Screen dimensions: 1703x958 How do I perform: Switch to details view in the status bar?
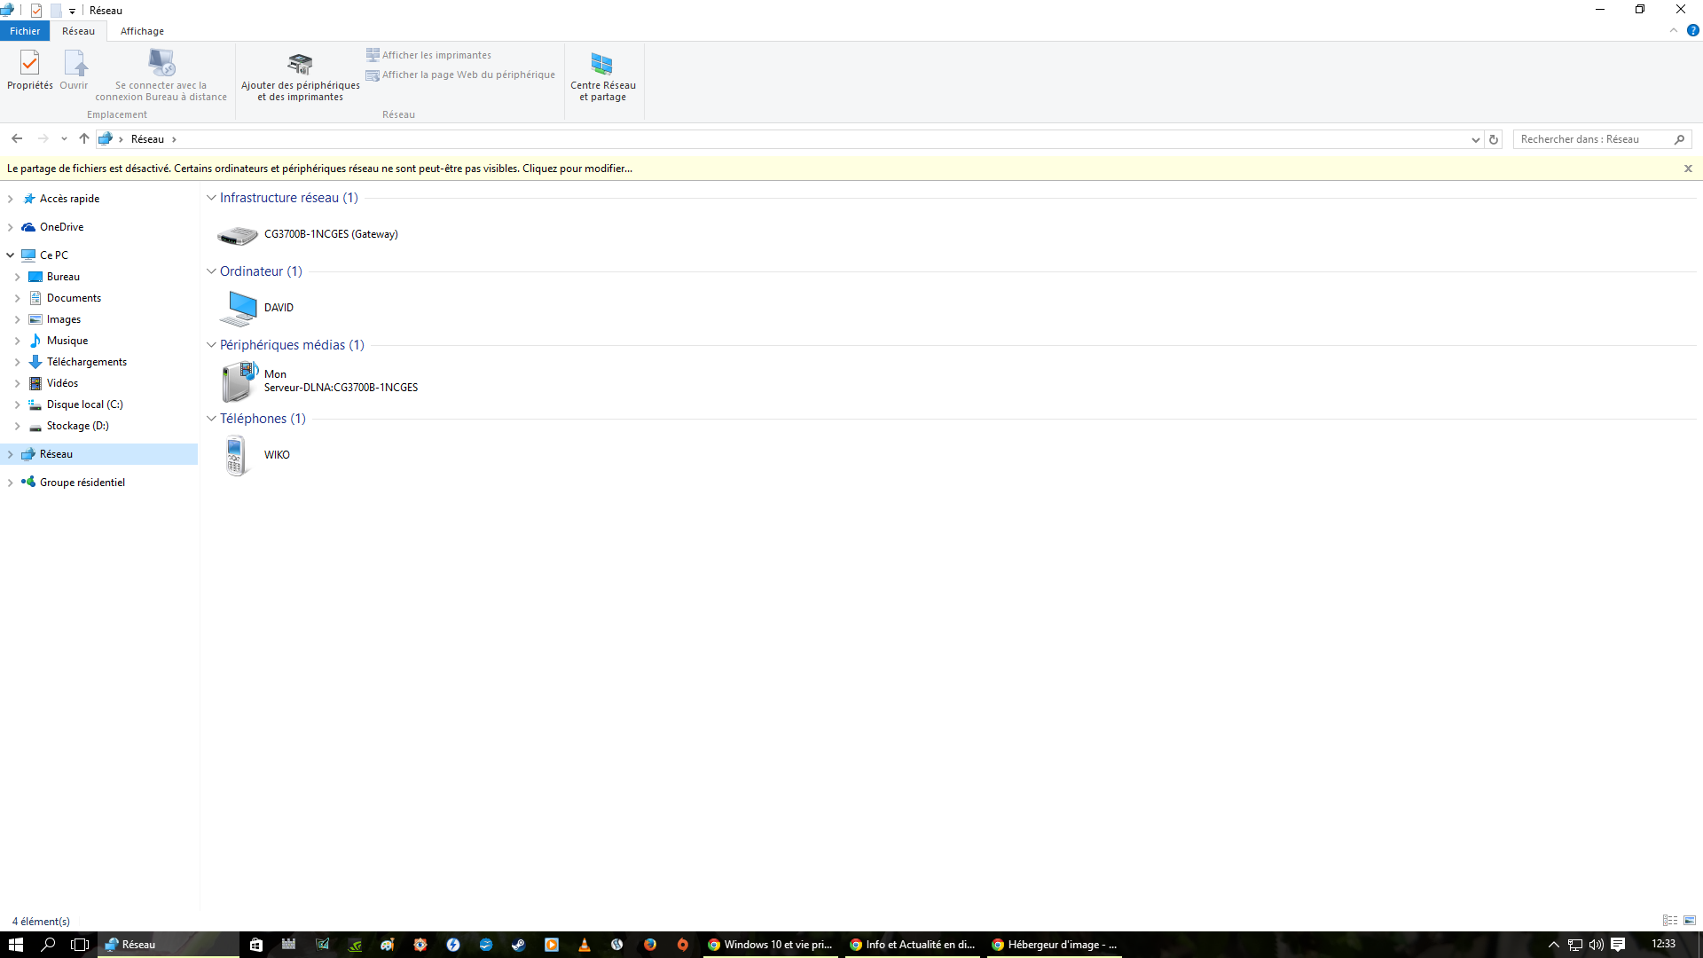[x=1670, y=921]
